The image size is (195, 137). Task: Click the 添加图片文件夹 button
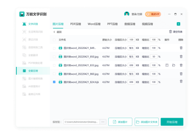click(x=147, y=122)
